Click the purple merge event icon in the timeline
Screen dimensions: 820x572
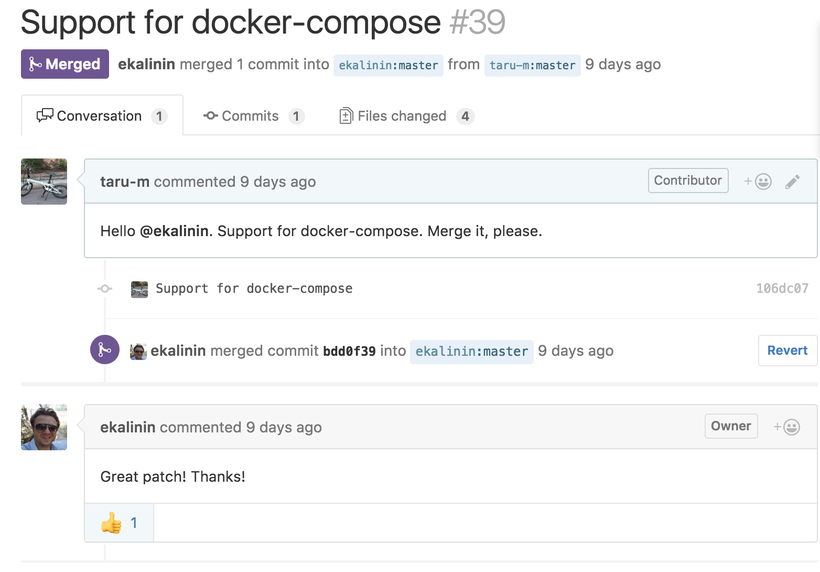coord(105,349)
